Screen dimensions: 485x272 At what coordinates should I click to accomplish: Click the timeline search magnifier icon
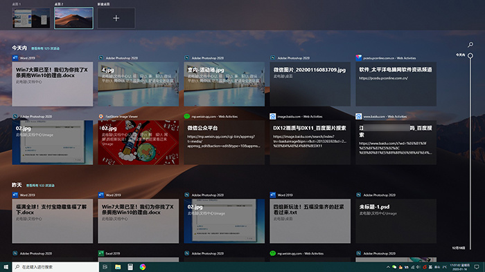470,45
